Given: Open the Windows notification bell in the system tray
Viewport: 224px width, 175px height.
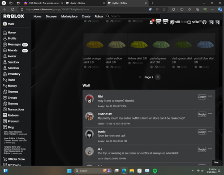Looking at the screenshot, I should tap(219, 171).
